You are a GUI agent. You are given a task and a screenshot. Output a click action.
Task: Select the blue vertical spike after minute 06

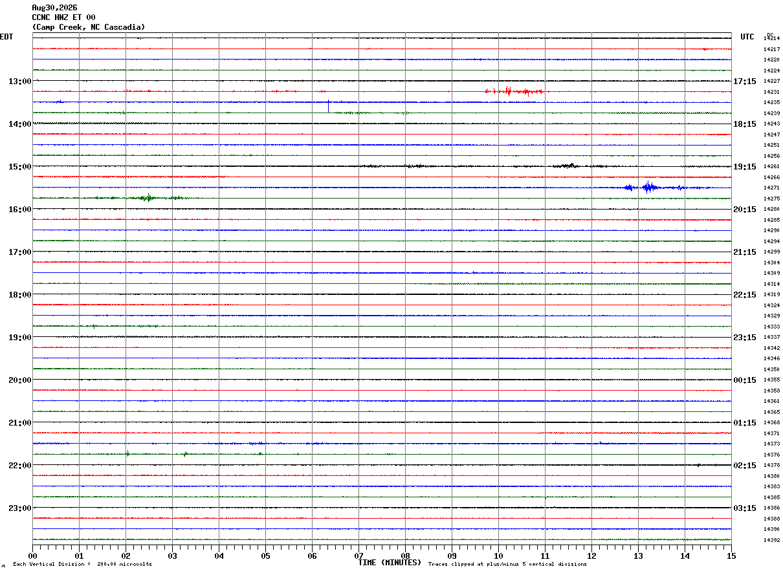328,105
